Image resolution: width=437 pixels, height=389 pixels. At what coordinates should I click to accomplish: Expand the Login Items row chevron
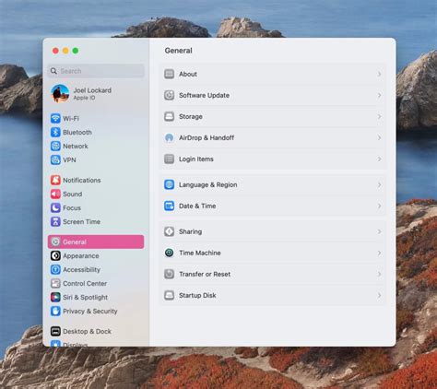379,159
